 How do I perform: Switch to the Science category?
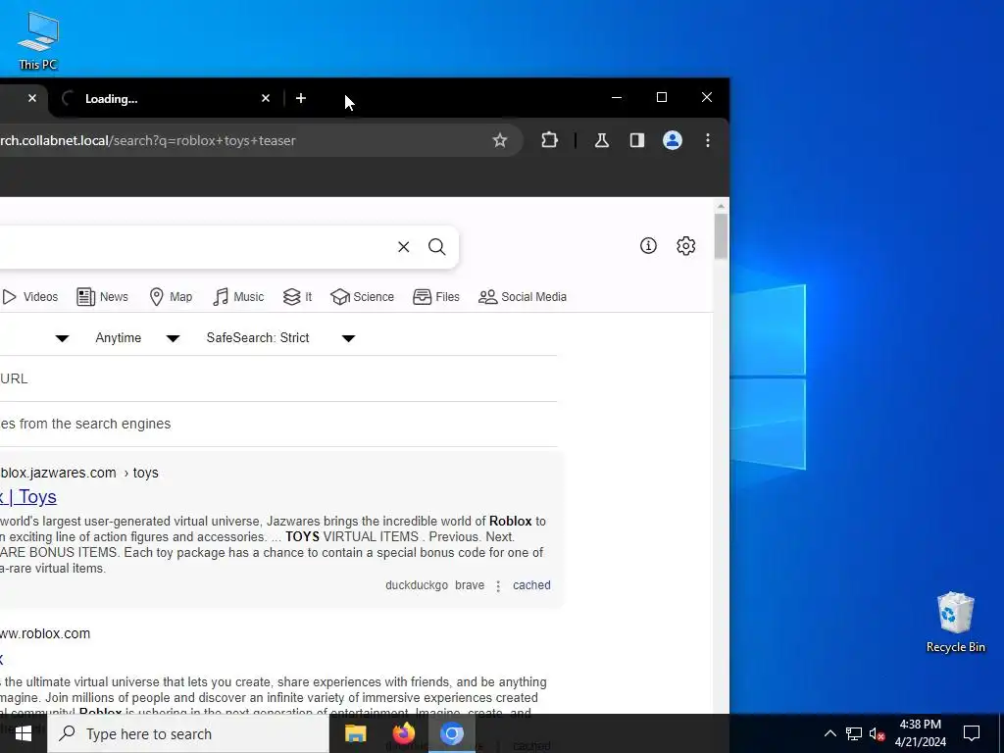362,297
